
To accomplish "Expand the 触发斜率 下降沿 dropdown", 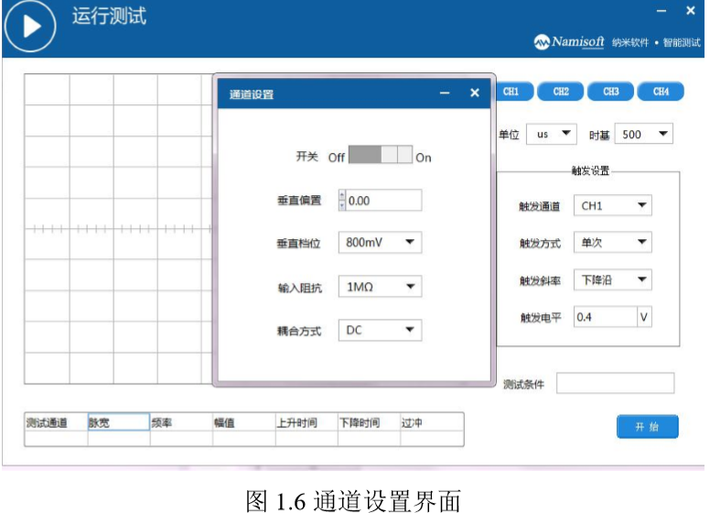I will [612, 280].
